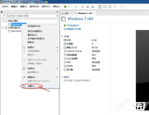Click the 硬盘 (SCSI) device row
This screenshot has width=149, height=115.
pyautogui.click(x=81, y=47)
